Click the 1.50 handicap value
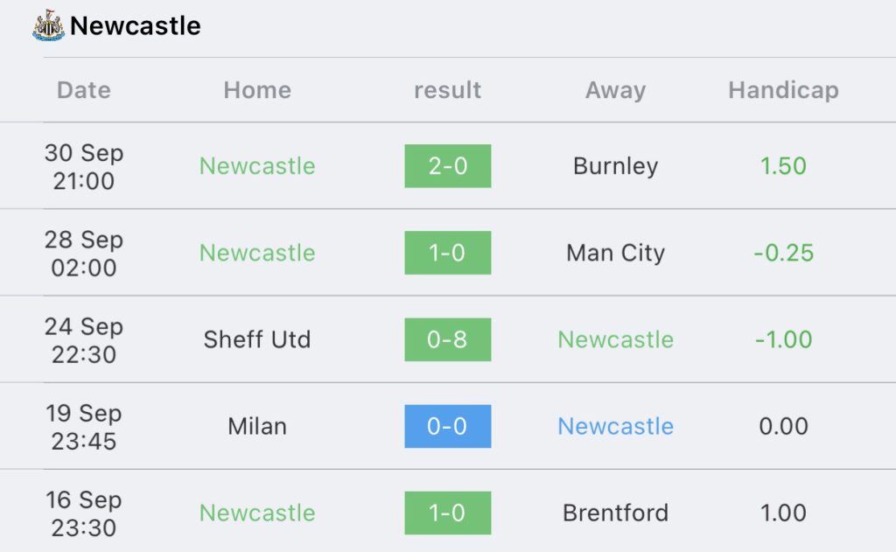The image size is (896, 552). pyautogui.click(x=783, y=166)
